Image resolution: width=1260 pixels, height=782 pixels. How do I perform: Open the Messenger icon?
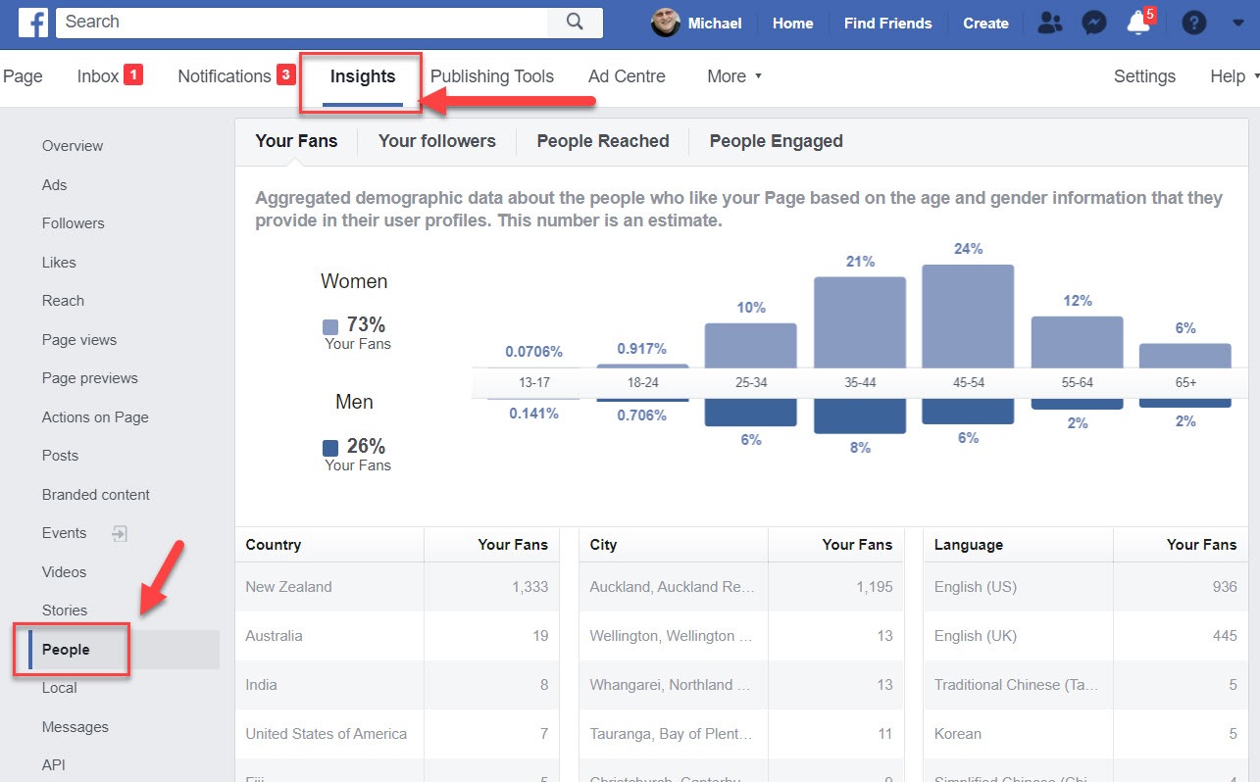coord(1094,24)
